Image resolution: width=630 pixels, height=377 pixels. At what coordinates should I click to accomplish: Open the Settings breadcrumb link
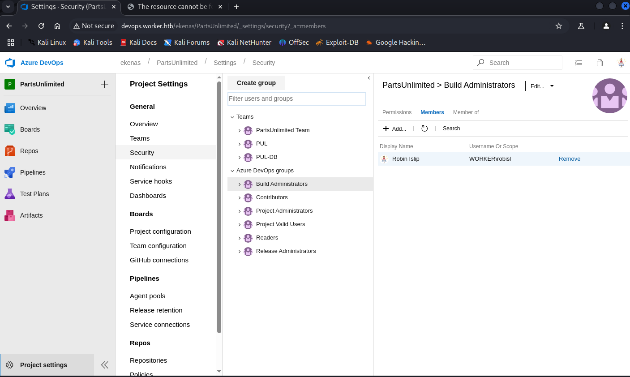[x=225, y=63]
